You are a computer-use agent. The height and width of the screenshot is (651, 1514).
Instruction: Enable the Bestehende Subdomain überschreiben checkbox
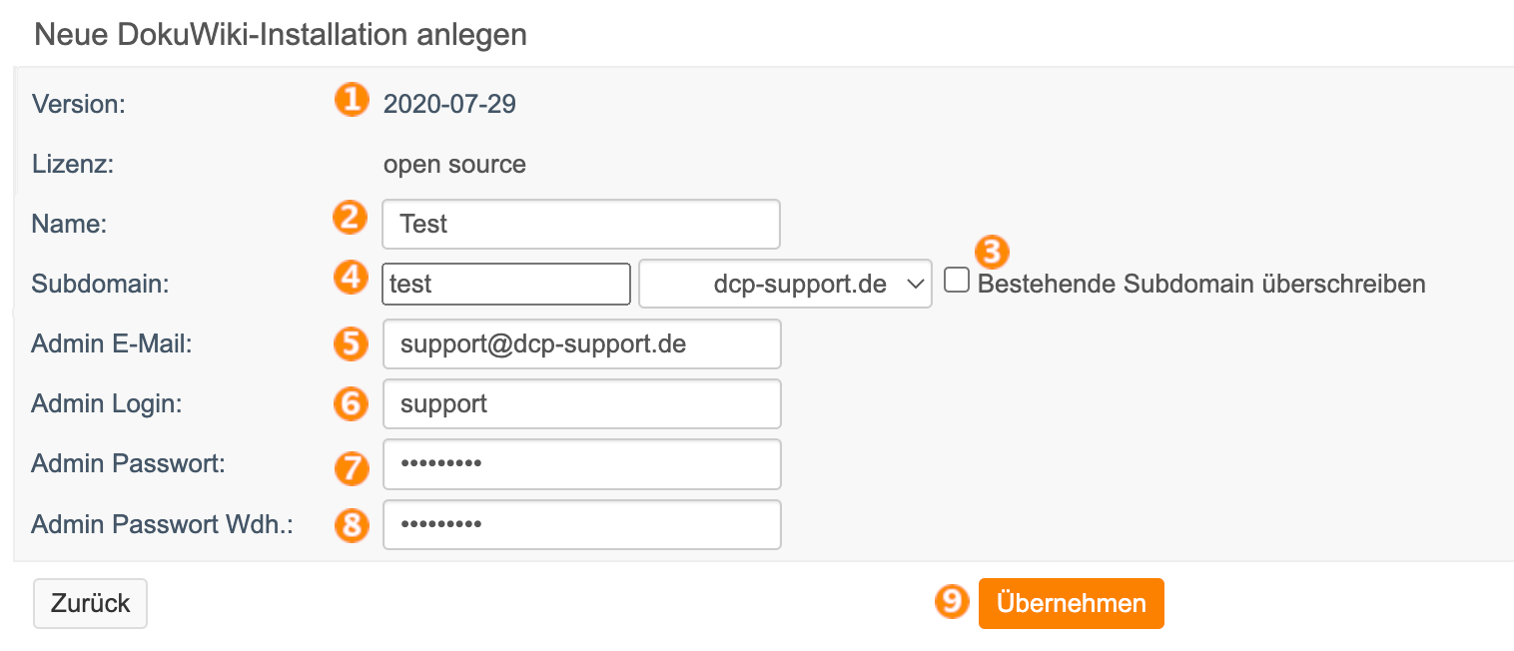(957, 281)
